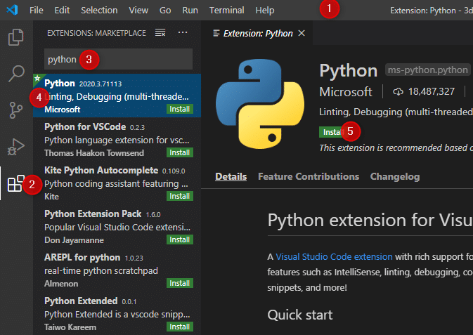This screenshot has width=473, height=335.
Task: Install Python for VSCode extension
Action: [x=179, y=152]
